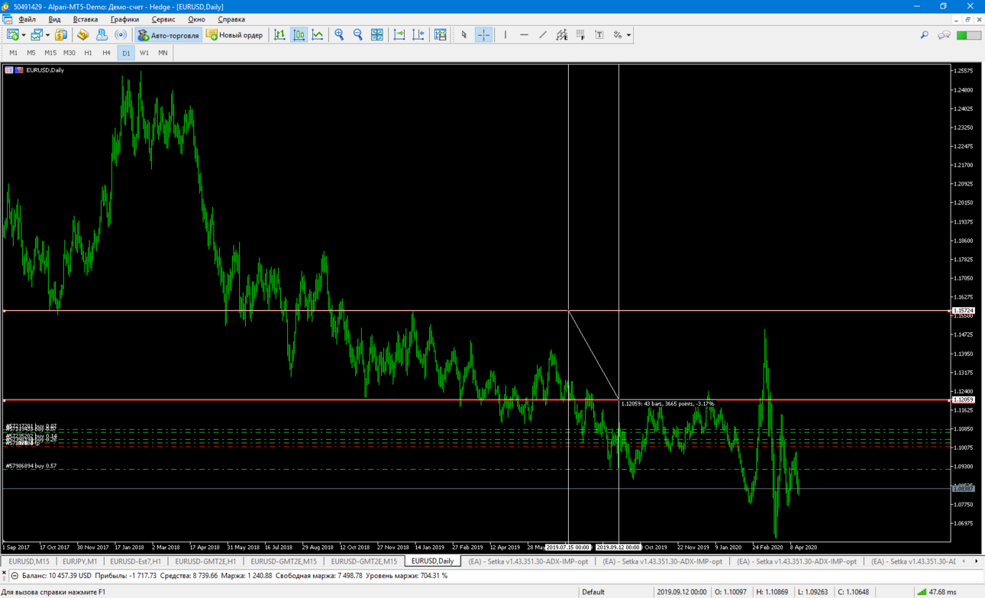Open the chart profiles icon
This screenshot has width=985, height=598.
(x=36, y=35)
